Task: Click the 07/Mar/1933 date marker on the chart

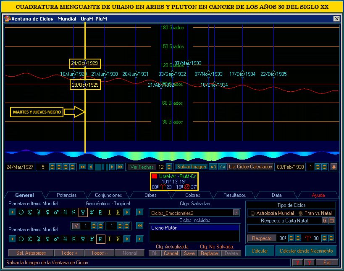Action: click(188, 63)
